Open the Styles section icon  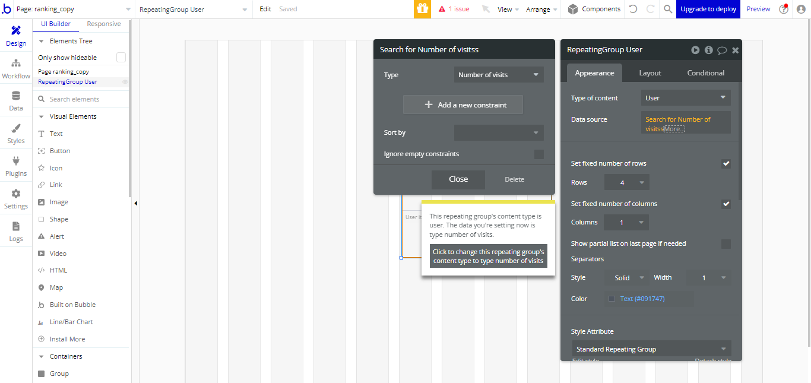tap(16, 128)
